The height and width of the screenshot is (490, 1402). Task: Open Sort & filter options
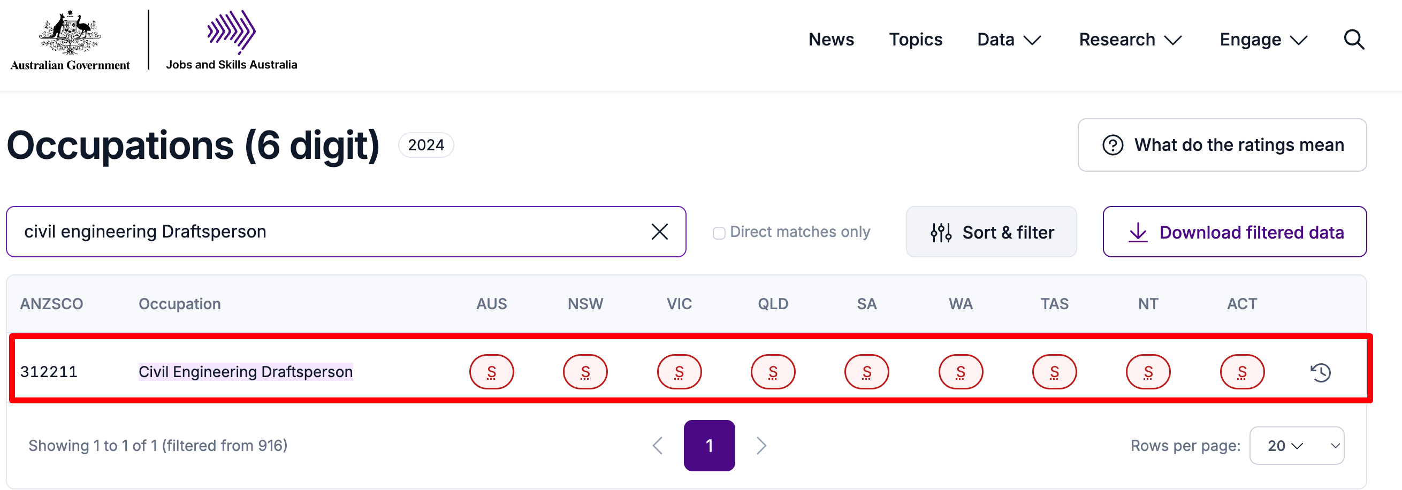(991, 232)
